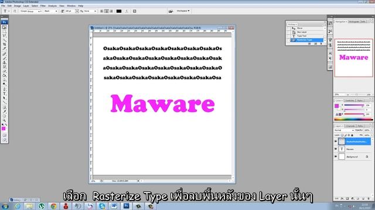
Task: Select the Move tool in the toolbox
Action: (x=4, y=27)
